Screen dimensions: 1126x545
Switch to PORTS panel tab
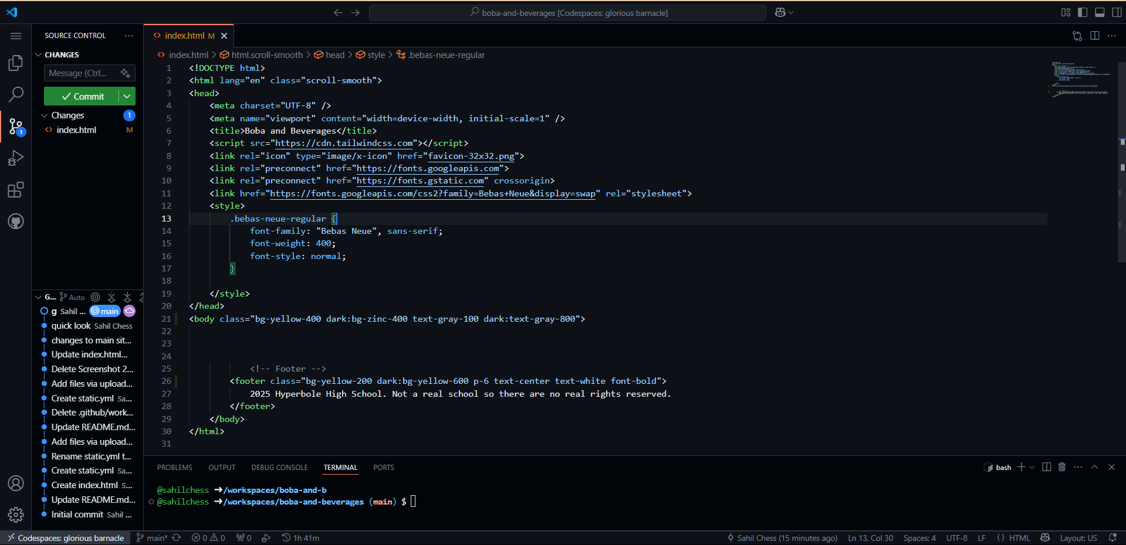pos(384,468)
